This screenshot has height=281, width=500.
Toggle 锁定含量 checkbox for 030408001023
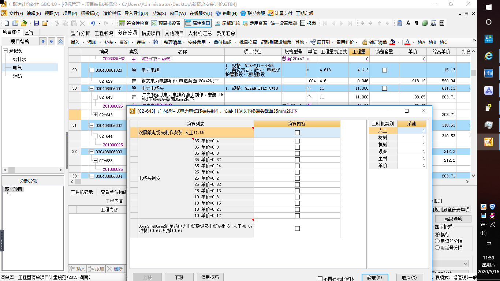[384, 70]
